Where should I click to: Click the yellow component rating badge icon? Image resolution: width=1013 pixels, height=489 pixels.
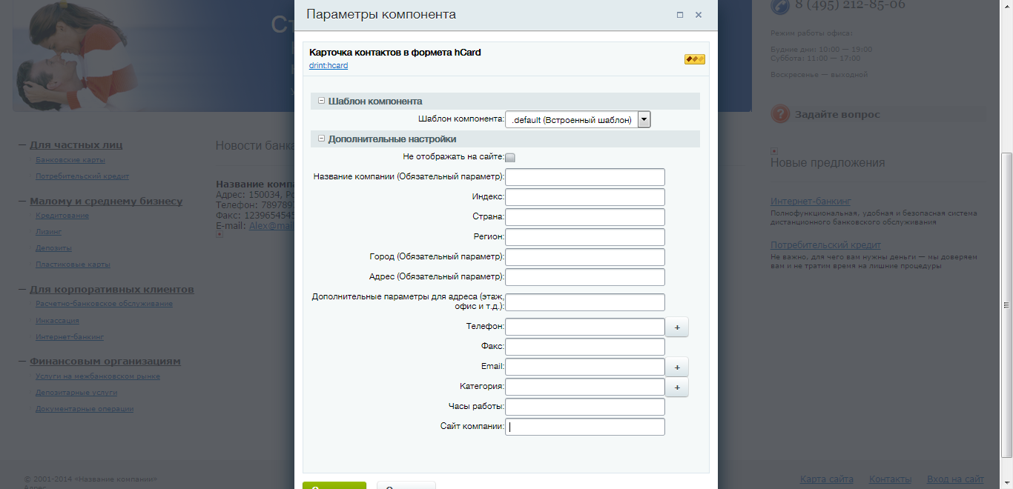tap(695, 59)
